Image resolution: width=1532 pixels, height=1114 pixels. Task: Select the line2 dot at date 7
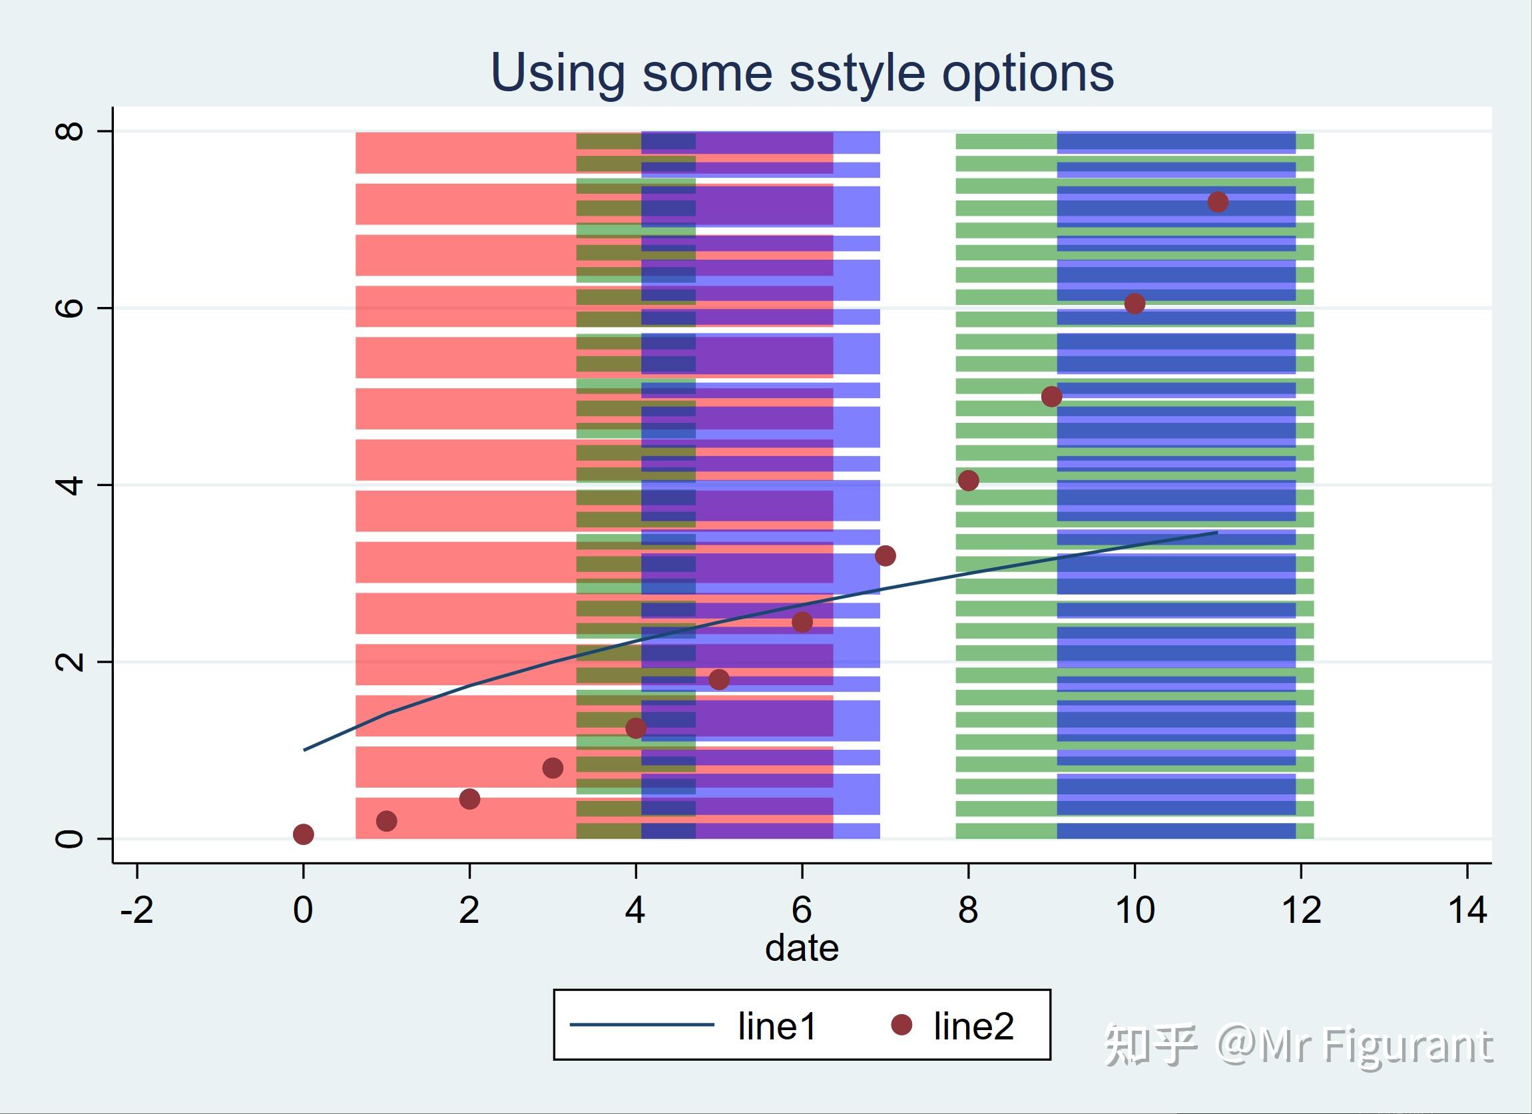coord(885,556)
